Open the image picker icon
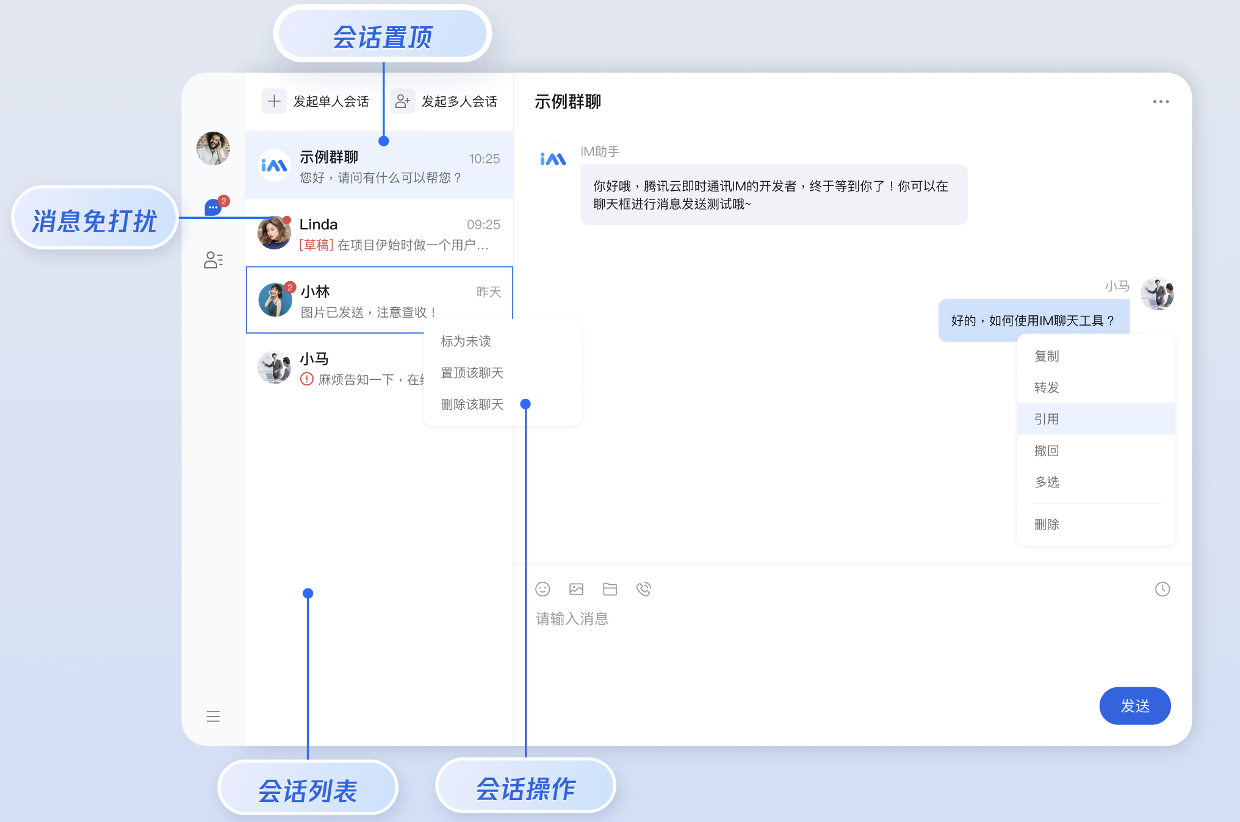The height and width of the screenshot is (822, 1240). (x=576, y=589)
